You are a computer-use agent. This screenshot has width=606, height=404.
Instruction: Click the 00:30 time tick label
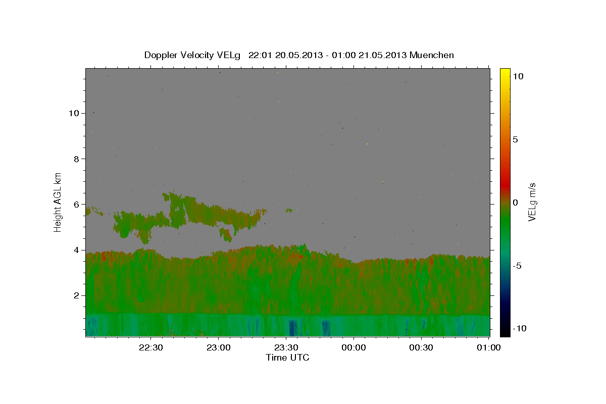coord(421,347)
